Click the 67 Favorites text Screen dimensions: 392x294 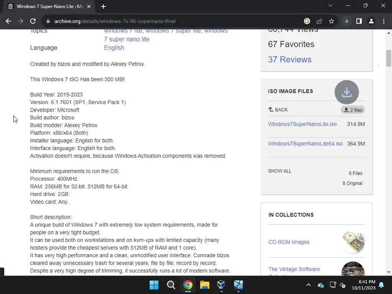click(291, 44)
